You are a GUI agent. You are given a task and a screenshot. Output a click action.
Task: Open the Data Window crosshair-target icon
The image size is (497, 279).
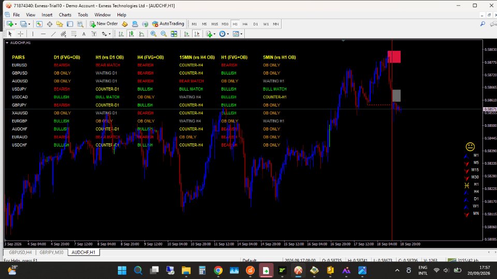[x=50, y=24]
